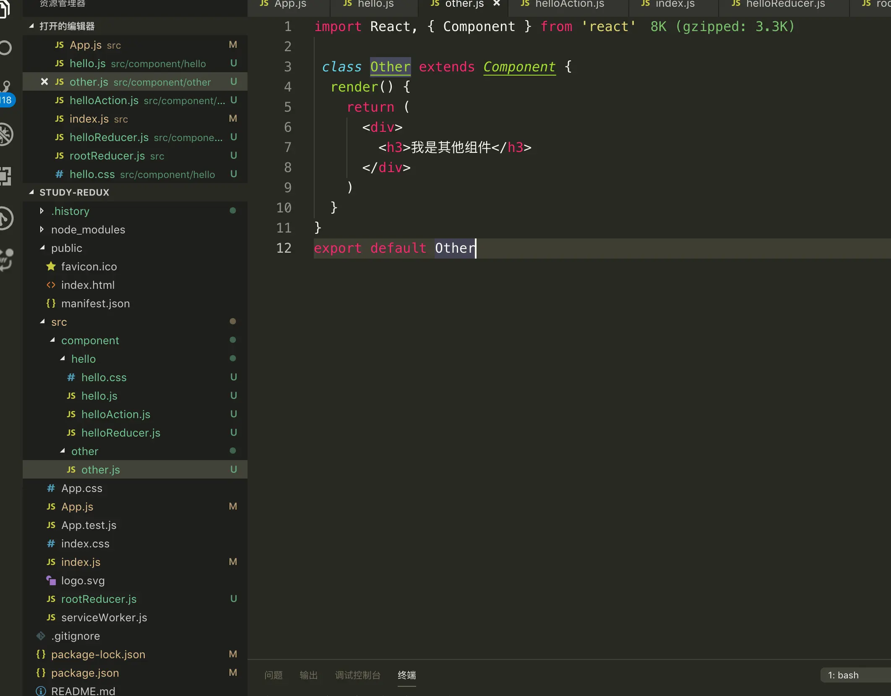
Task: Open hello.js in open editors list
Action: point(135,63)
